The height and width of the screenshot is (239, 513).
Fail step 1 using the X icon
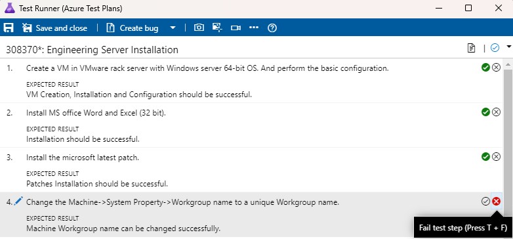(497, 68)
